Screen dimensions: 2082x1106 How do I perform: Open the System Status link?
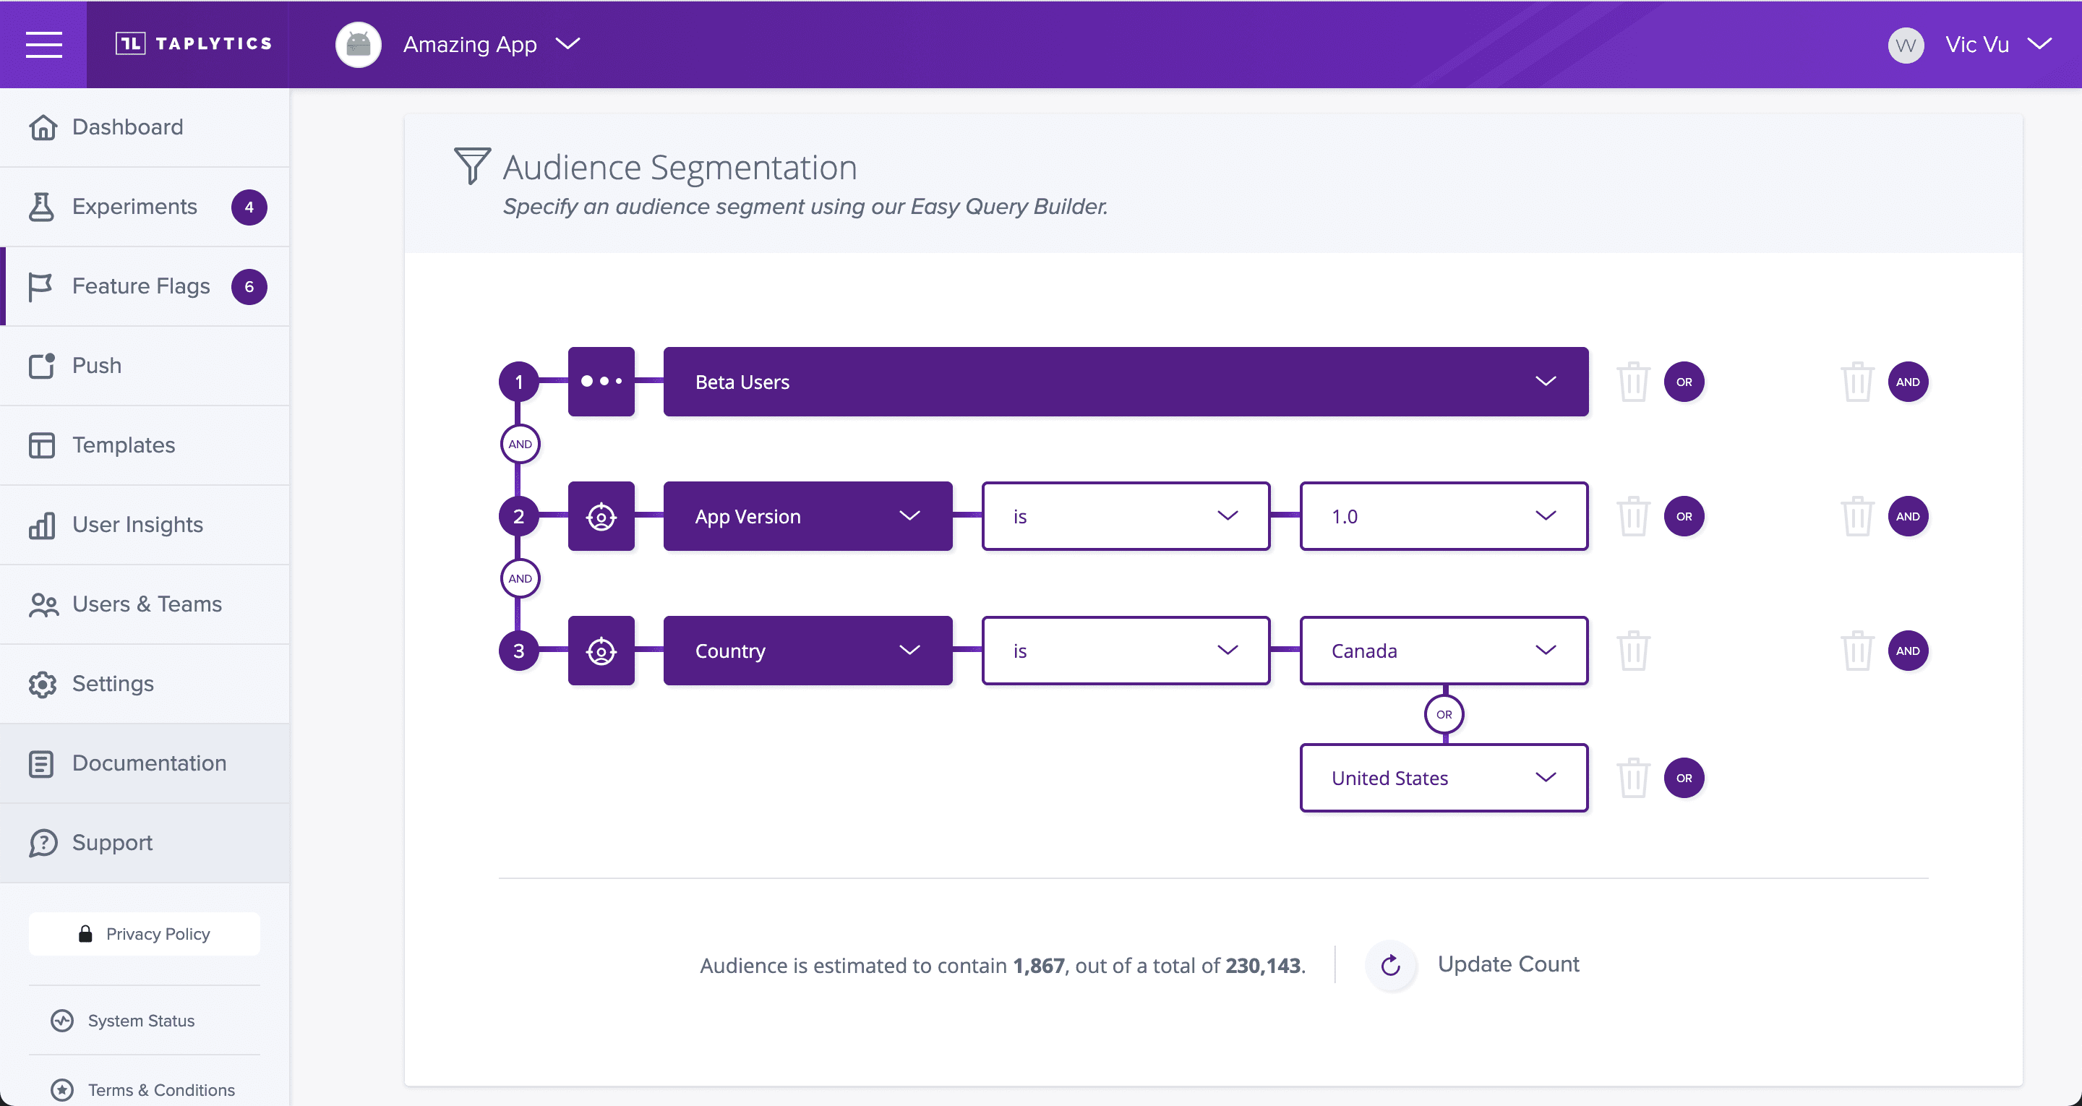pyautogui.click(x=141, y=1020)
